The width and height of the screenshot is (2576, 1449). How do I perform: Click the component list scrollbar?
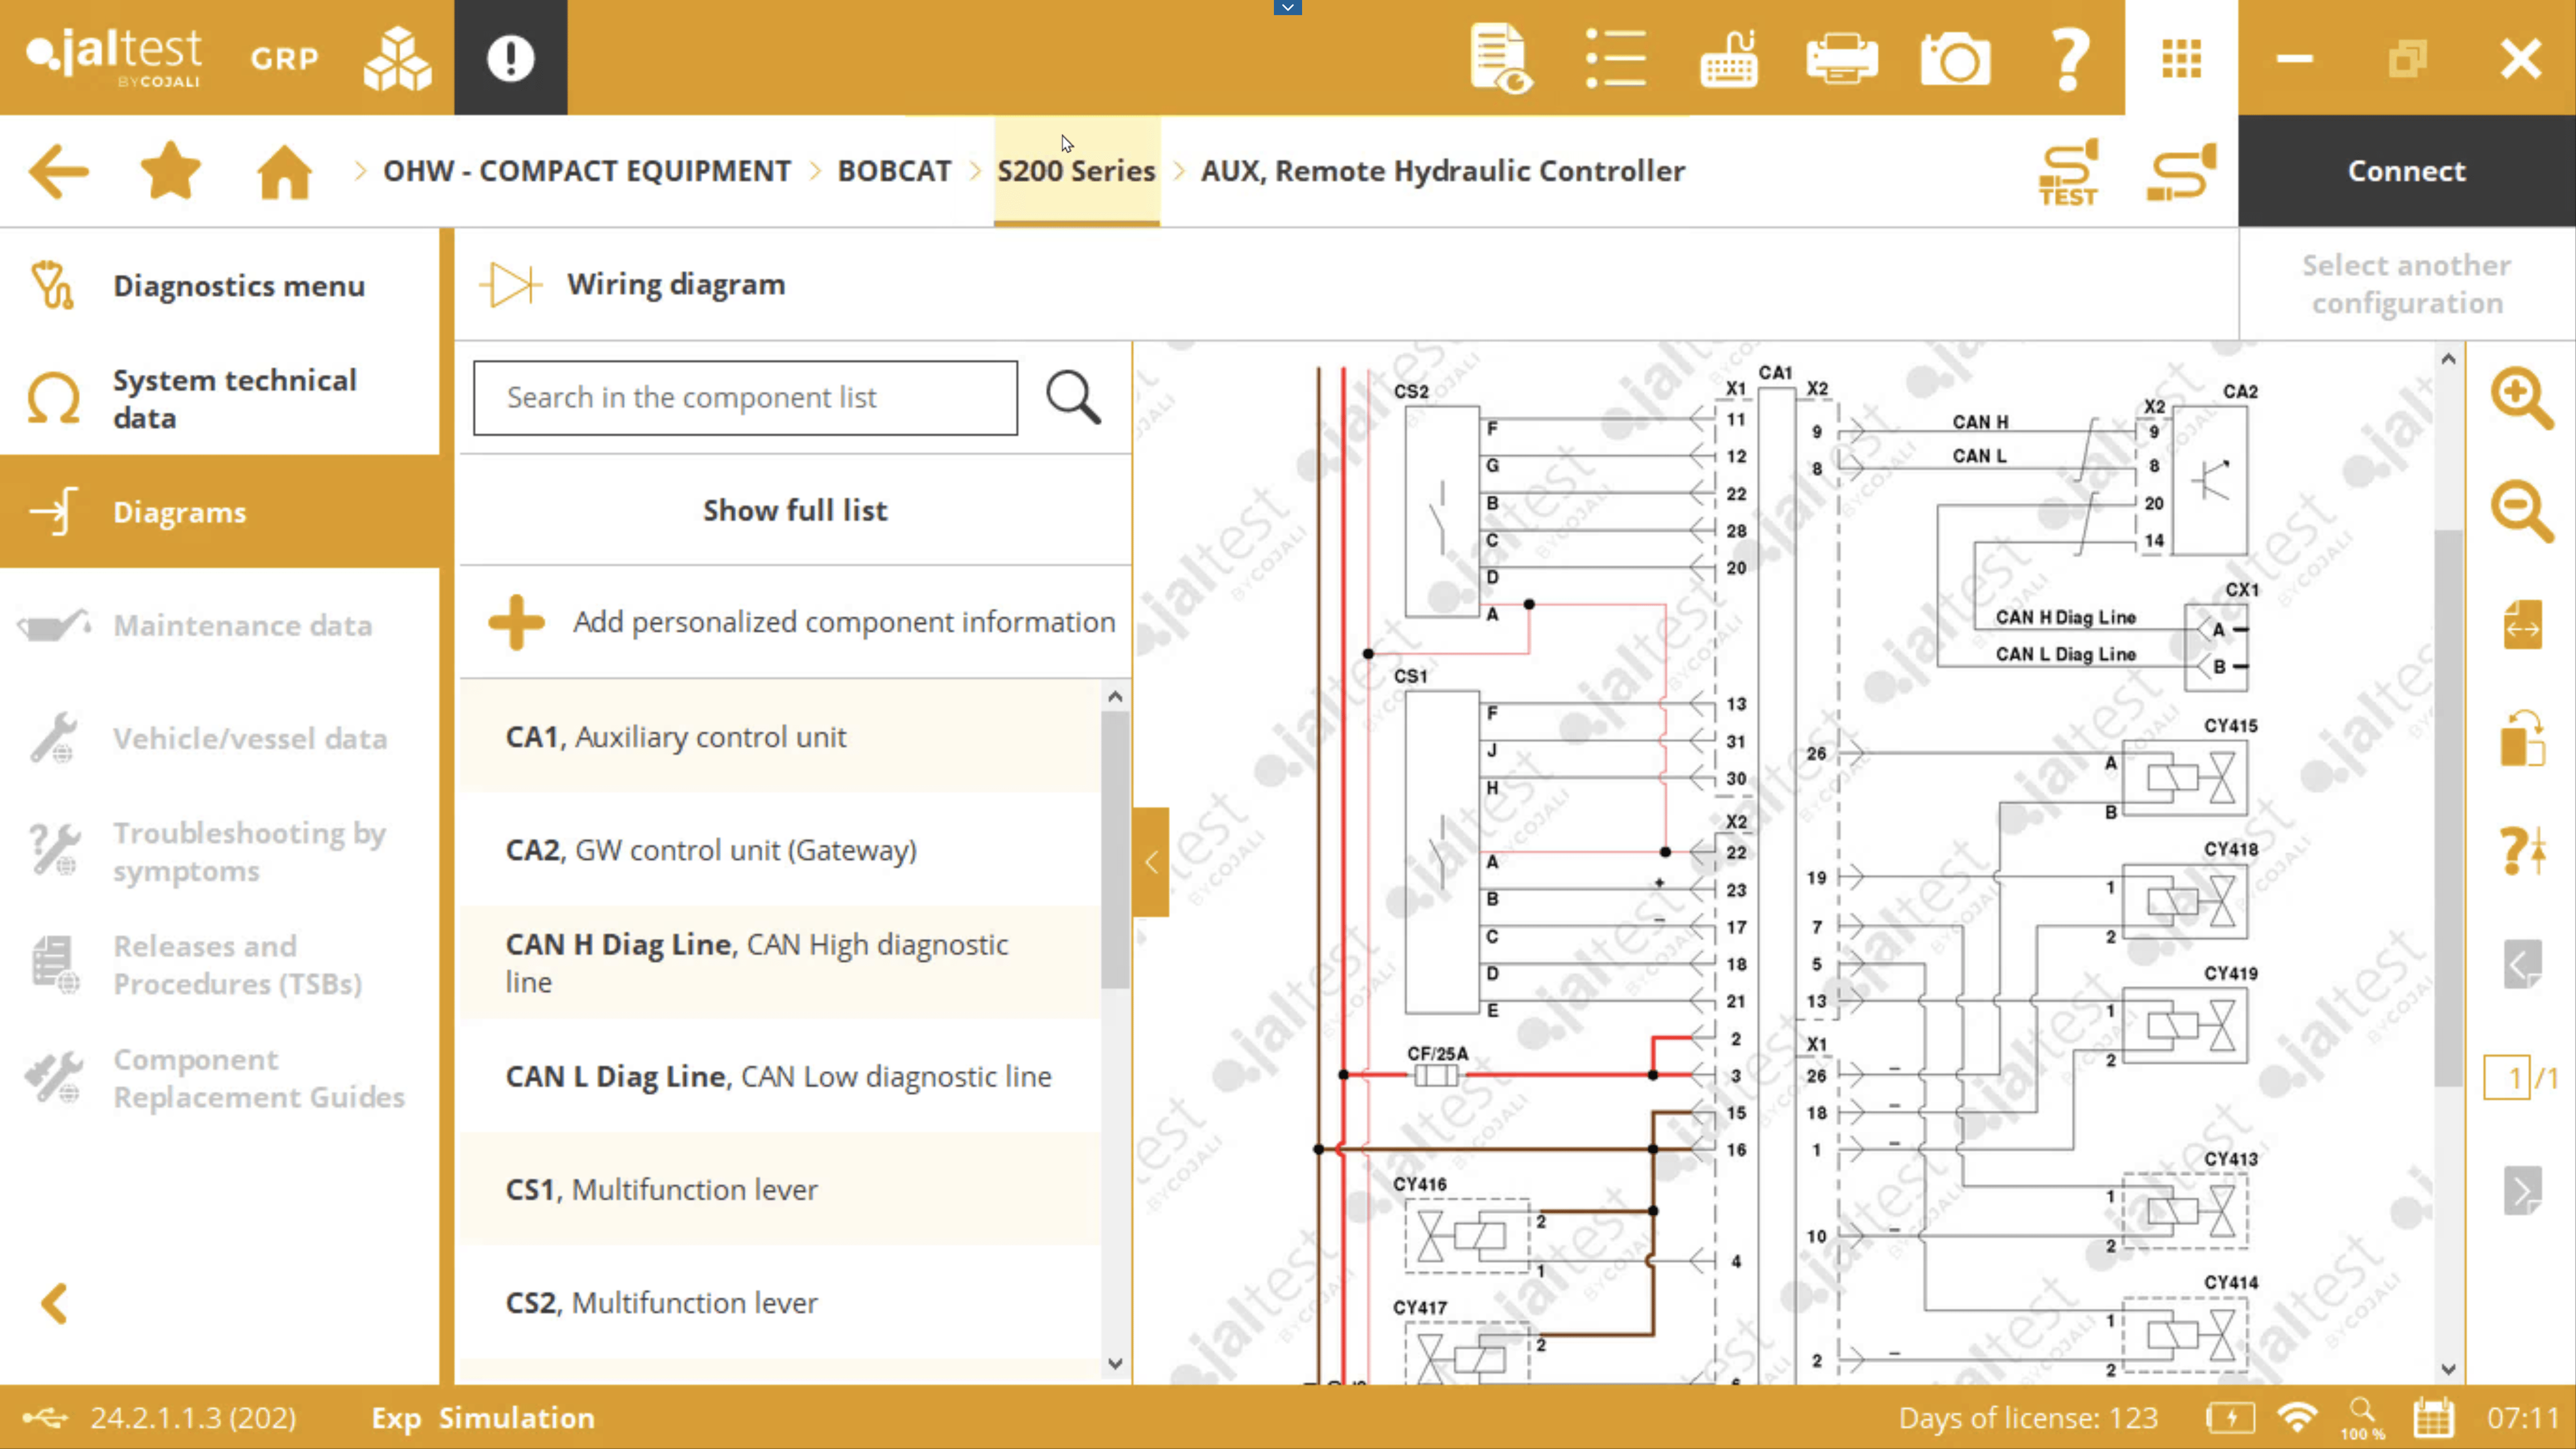[x=1115, y=850]
